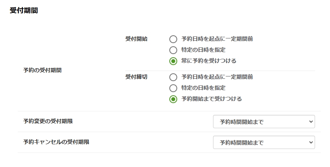The image size is (330, 167).
Task: Click the 常に予約を受けつける label text
Action: click(x=209, y=61)
